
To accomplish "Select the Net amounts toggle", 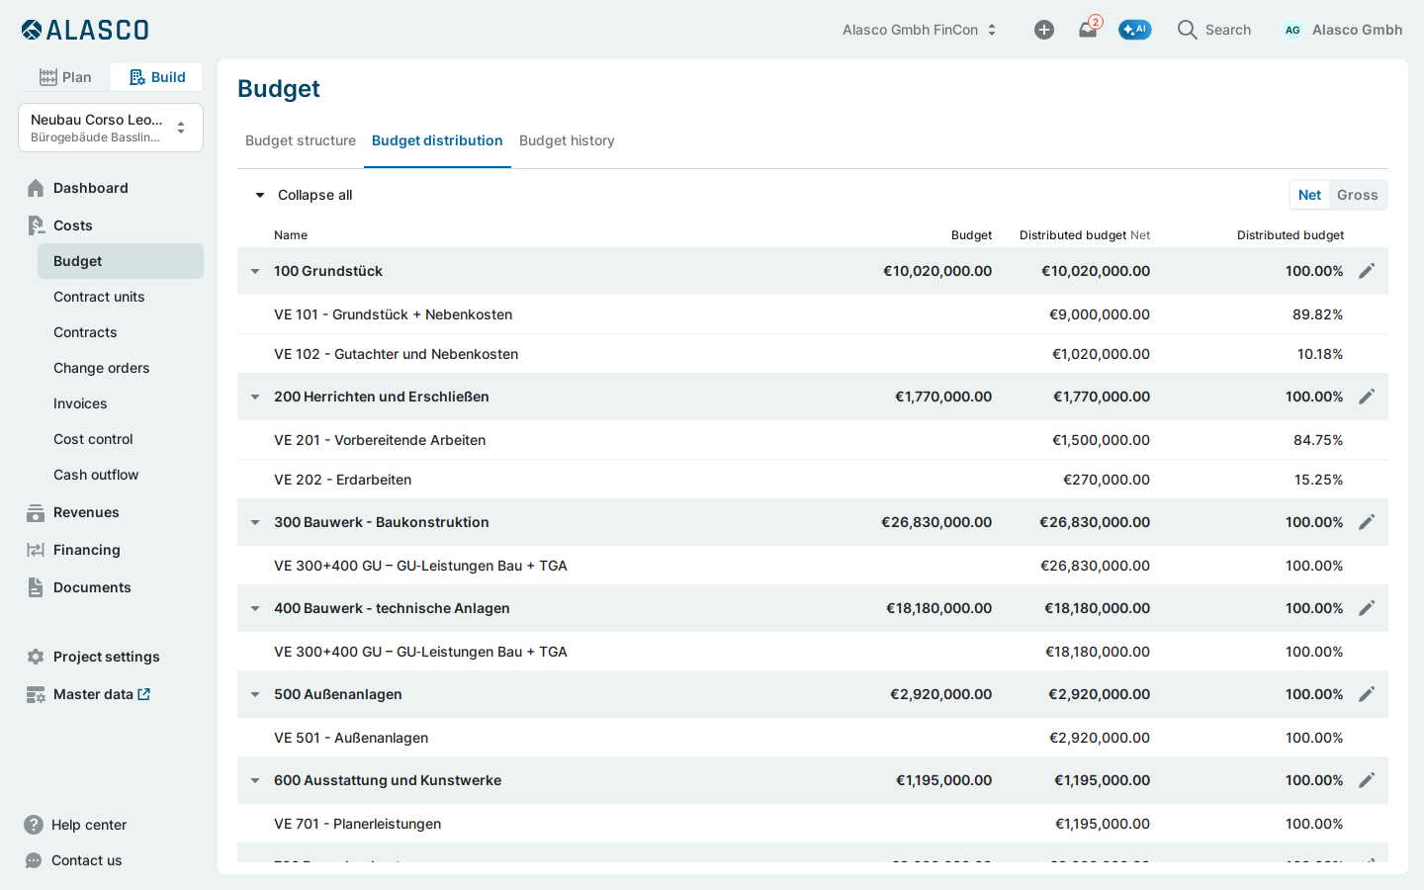I will click(1309, 195).
